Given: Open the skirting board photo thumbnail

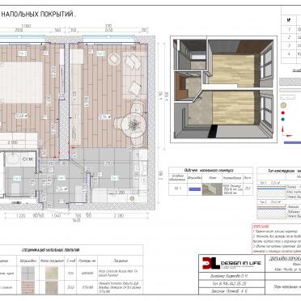Looking at the screenshot, I should (x=212, y=189).
